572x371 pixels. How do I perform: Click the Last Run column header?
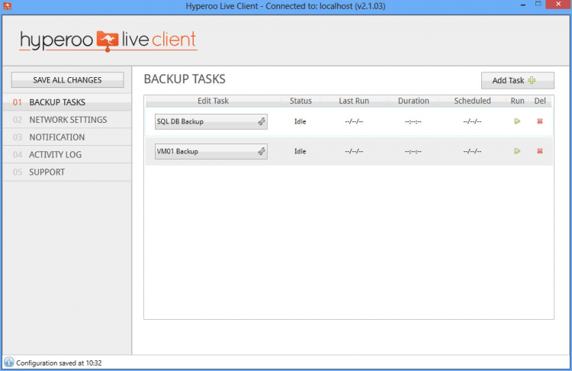tap(354, 101)
